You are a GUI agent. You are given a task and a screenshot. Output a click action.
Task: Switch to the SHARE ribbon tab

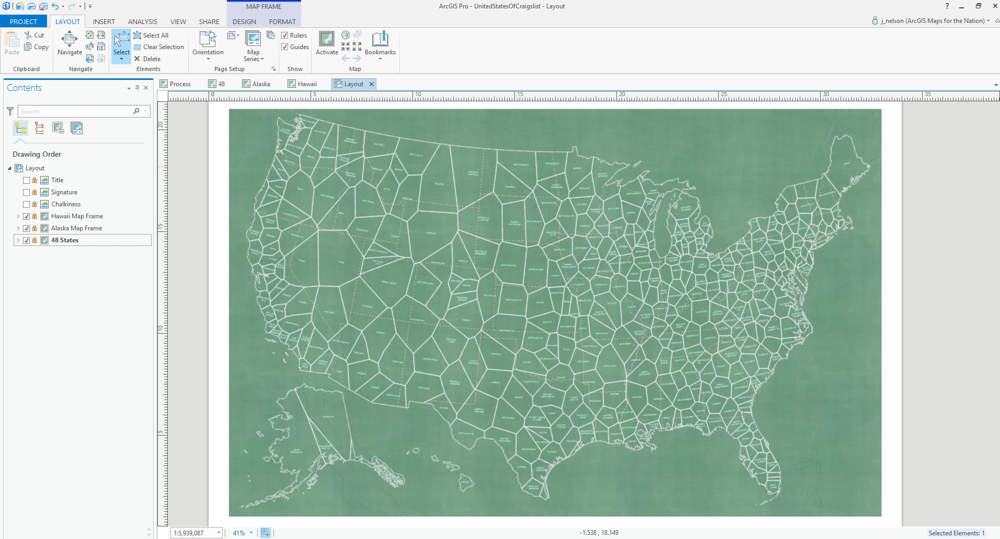tap(209, 21)
